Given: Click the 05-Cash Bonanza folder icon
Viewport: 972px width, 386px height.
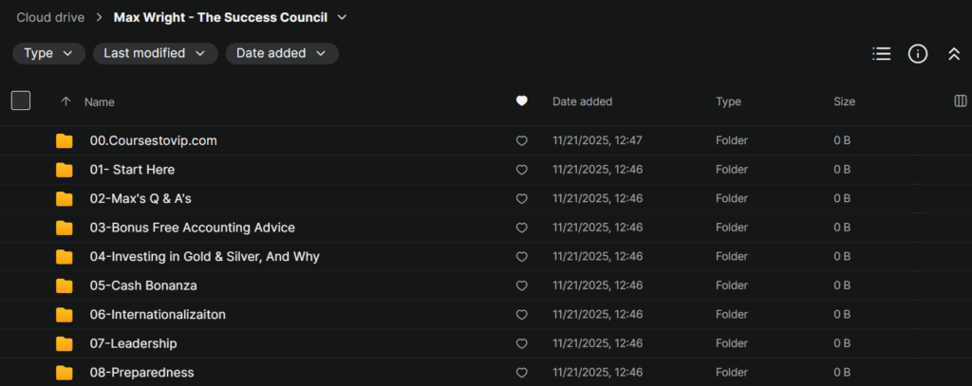Looking at the screenshot, I should [65, 285].
